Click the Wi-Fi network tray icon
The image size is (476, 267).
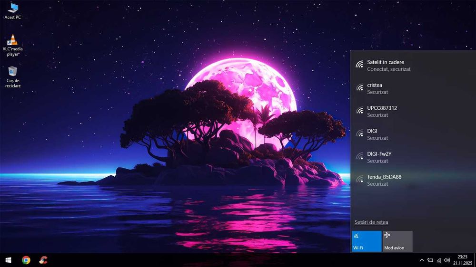pyautogui.click(x=439, y=260)
